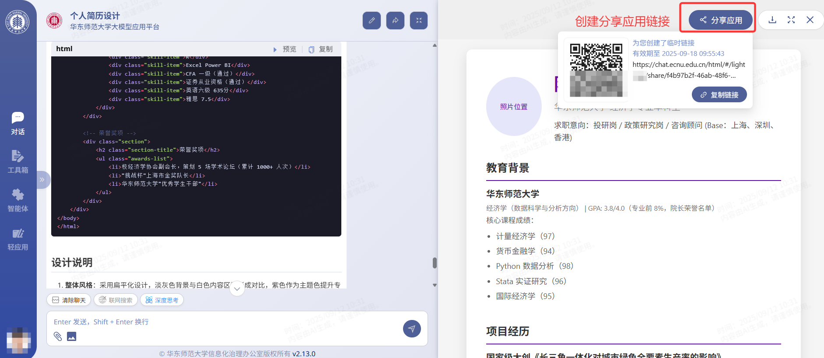Expand the preview panel to fullscreen
This screenshot has height=358, width=824.
791,20
